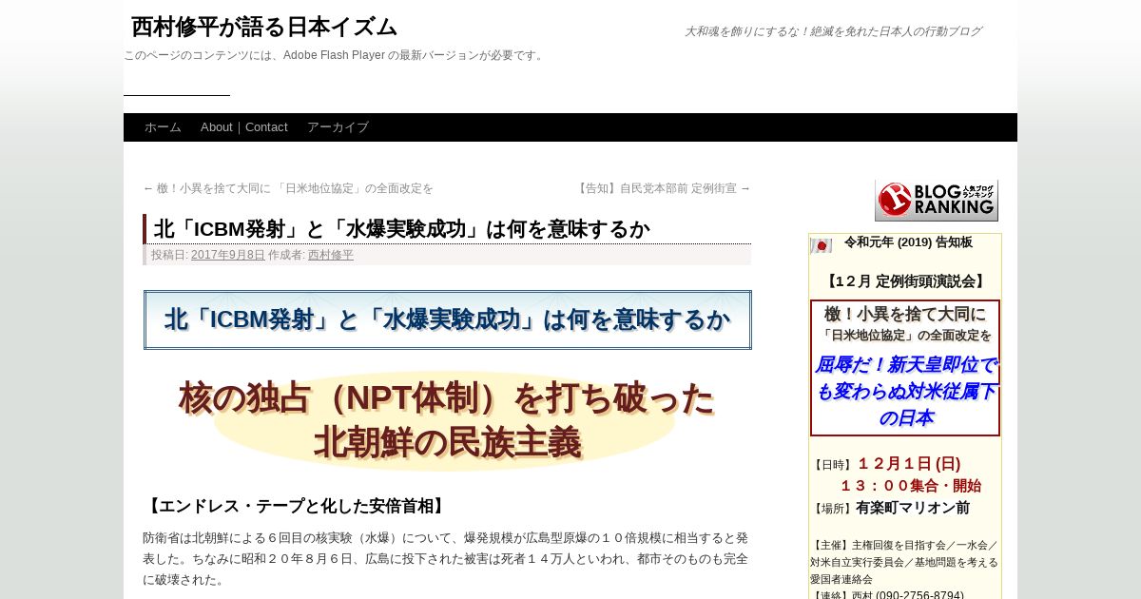1141x599 pixels.
Task: Click the subheading 【エンドレス・テープと化した安倍首相】
Action: [x=297, y=507]
